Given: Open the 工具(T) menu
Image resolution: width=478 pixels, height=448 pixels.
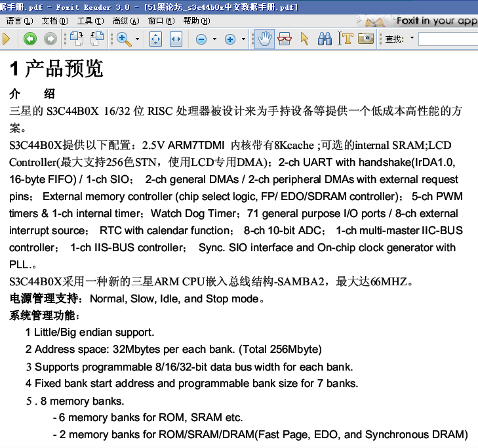Looking at the screenshot, I should pyautogui.click(x=90, y=21).
